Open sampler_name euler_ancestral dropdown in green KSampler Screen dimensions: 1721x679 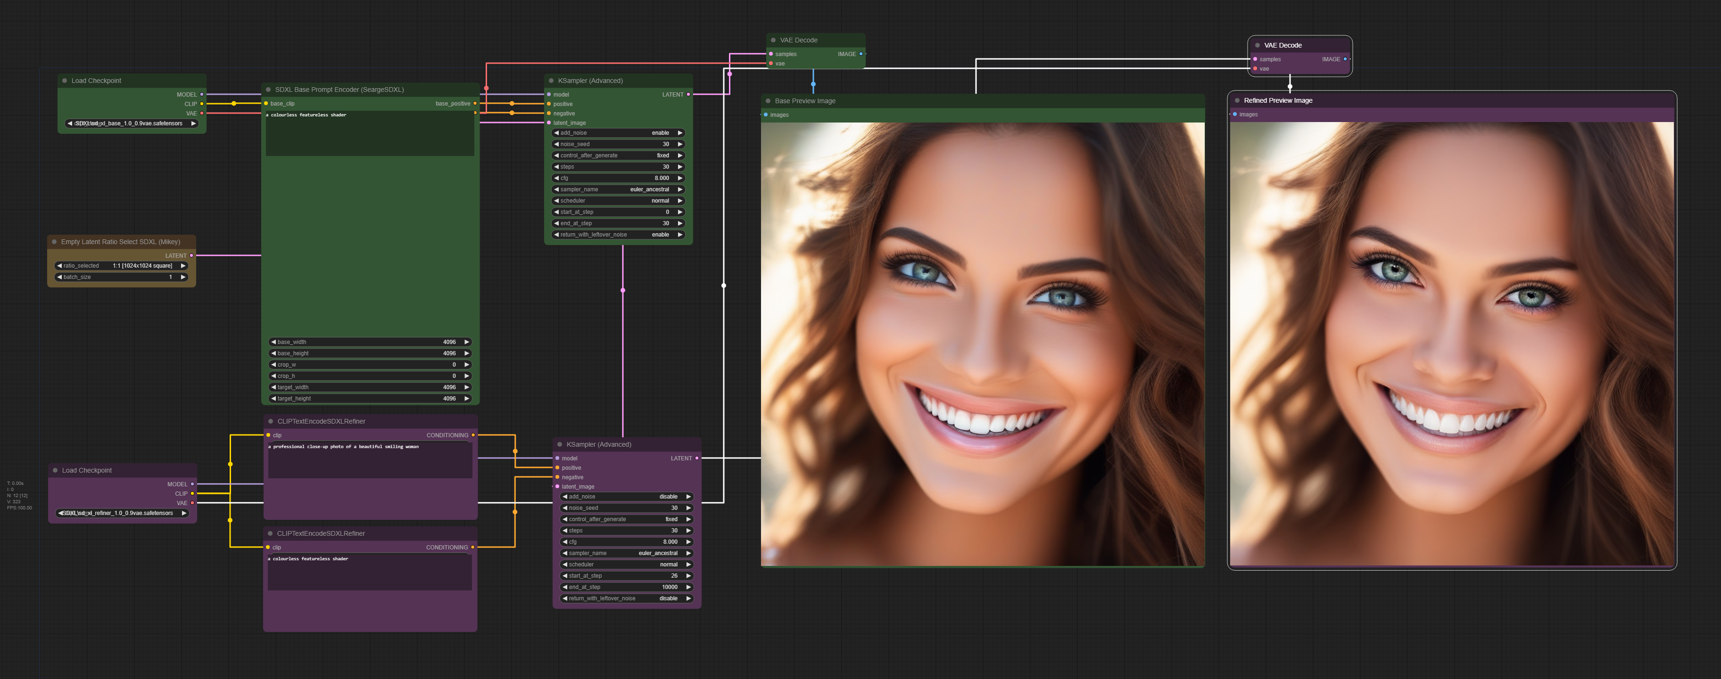click(618, 189)
